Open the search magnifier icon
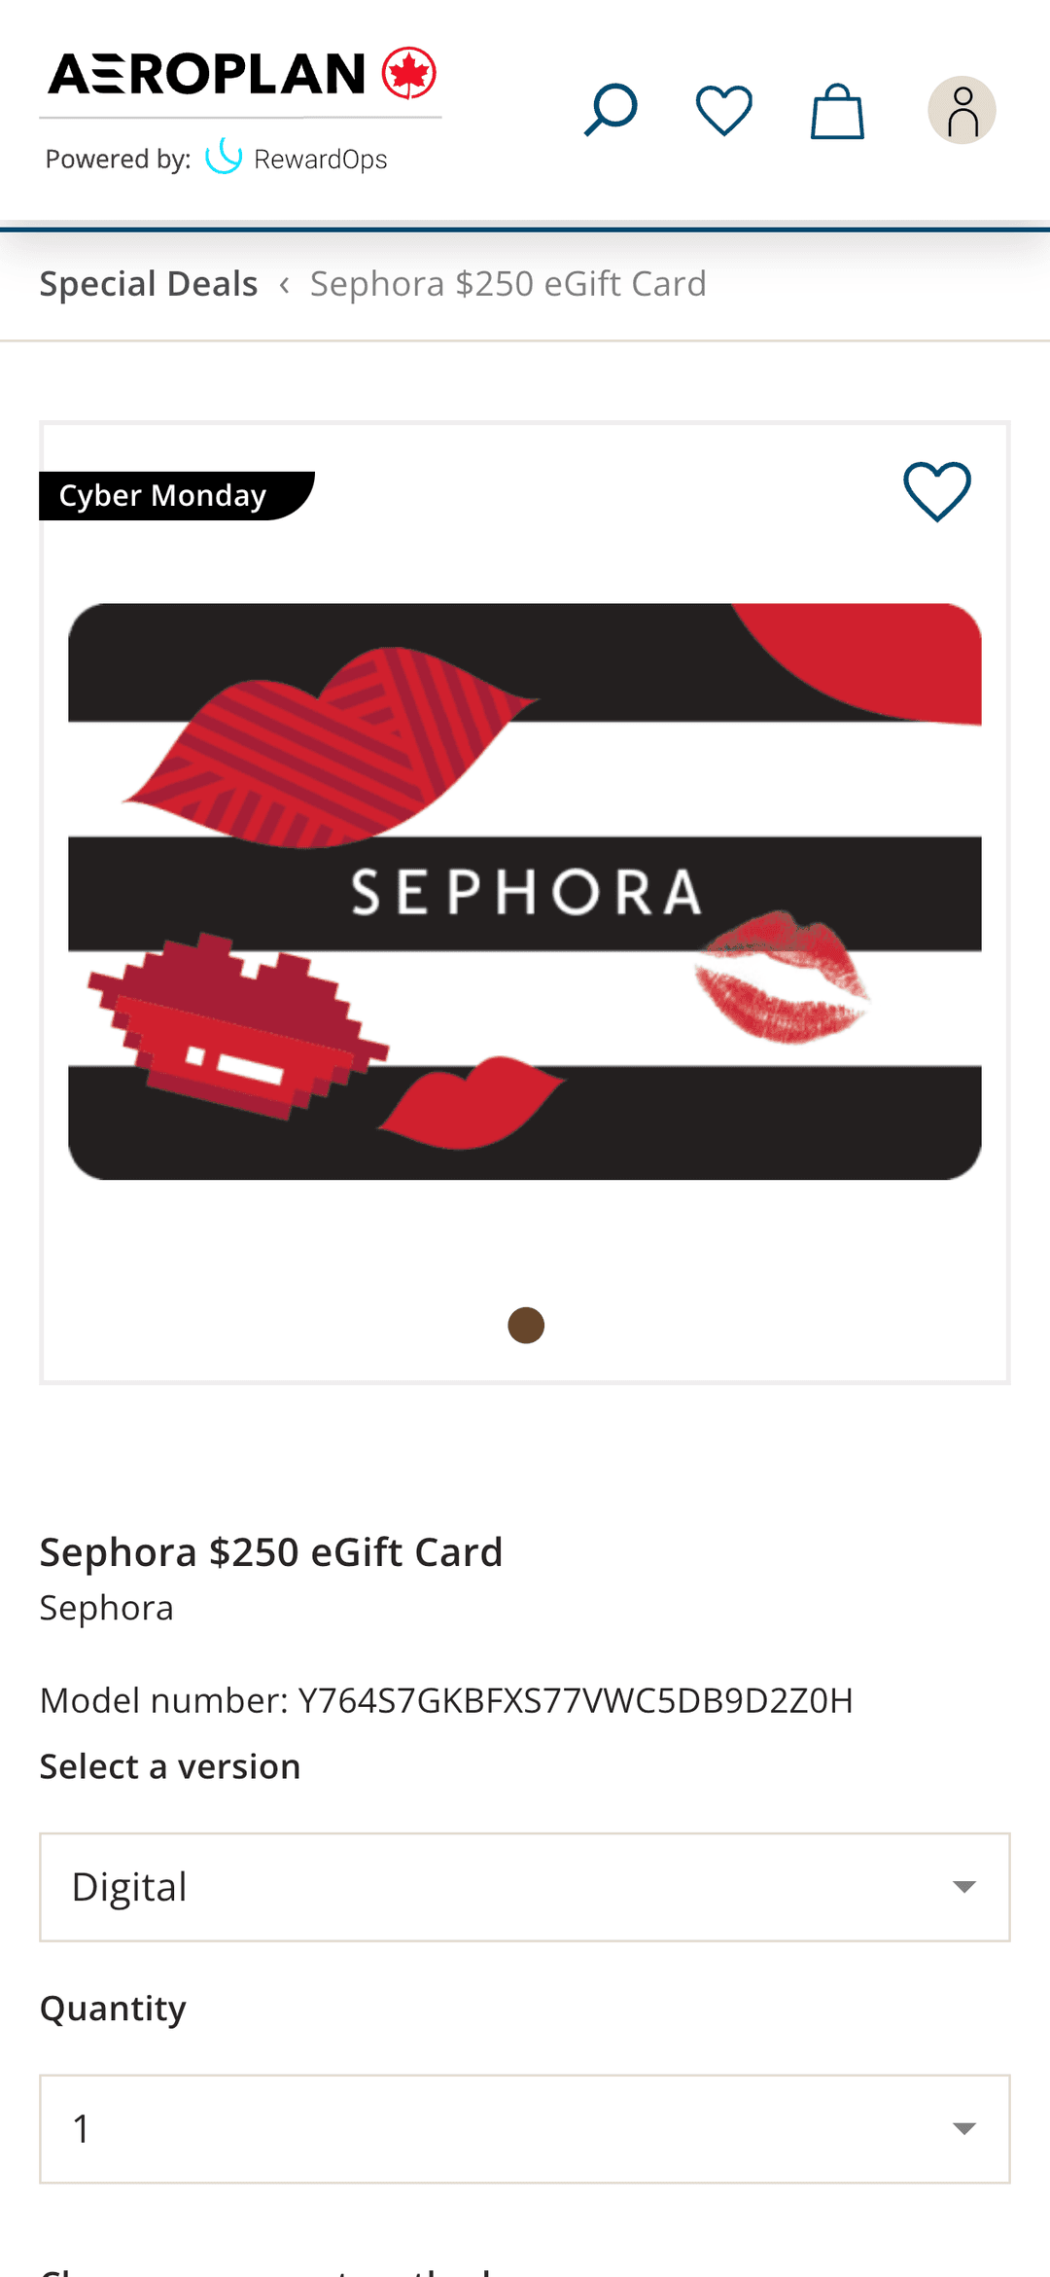The image size is (1050, 2277). click(x=611, y=110)
